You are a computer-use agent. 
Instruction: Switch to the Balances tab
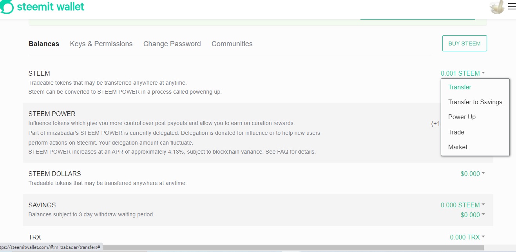click(x=44, y=44)
